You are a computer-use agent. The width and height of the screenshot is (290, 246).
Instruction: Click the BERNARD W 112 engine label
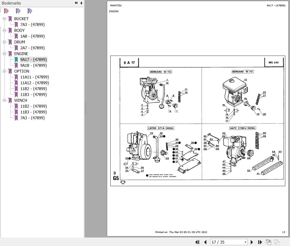click(161, 72)
